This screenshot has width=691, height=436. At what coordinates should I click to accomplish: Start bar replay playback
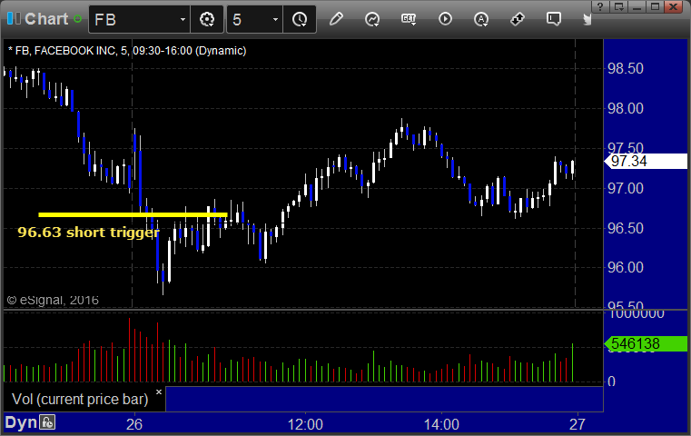(x=445, y=19)
